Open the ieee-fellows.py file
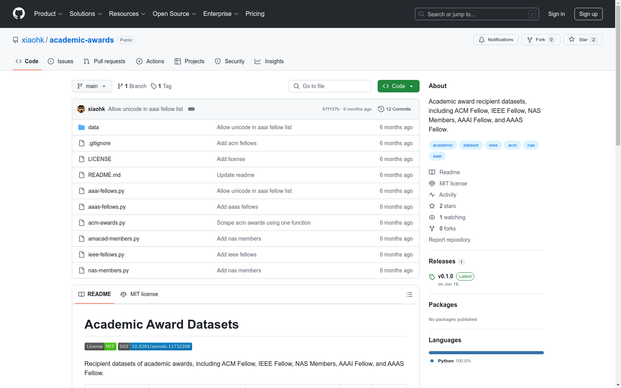 [x=106, y=255]
